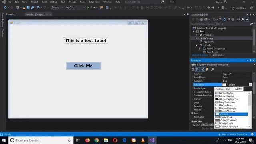Screen dimensions: 256x144
Task: Click the Undo toolbar icon
Action: [38, 8]
